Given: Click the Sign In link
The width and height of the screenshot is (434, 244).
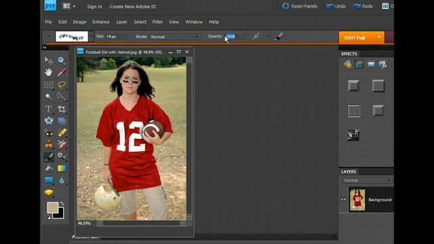Looking at the screenshot, I should 94,7.
